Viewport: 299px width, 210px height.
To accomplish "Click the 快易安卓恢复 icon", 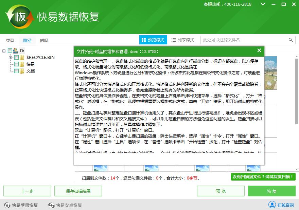I will (x=52, y=205).
